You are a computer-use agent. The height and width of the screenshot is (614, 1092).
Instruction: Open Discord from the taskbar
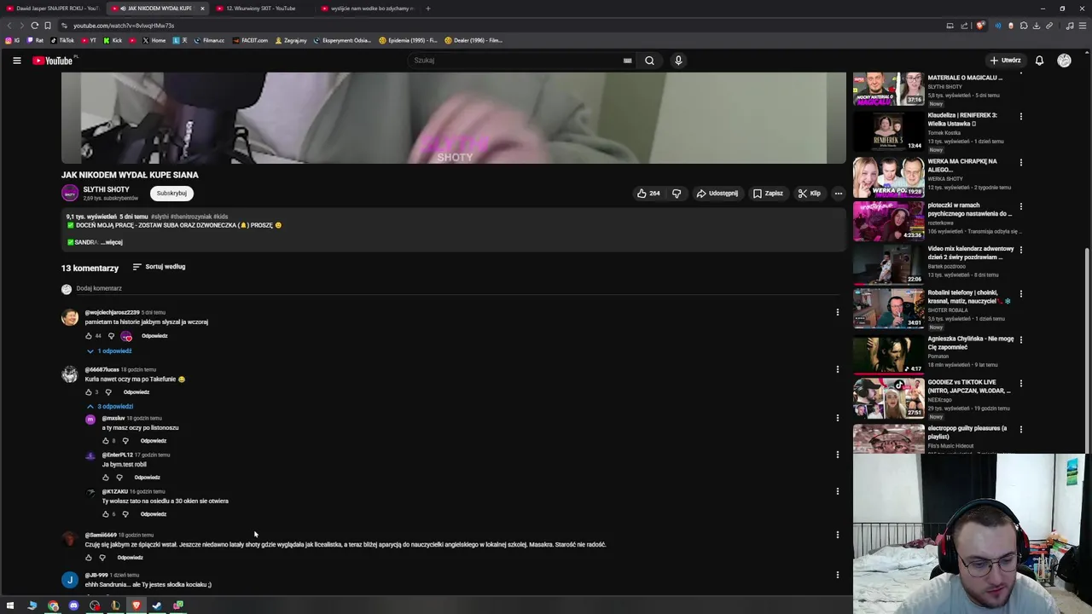pos(73,605)
